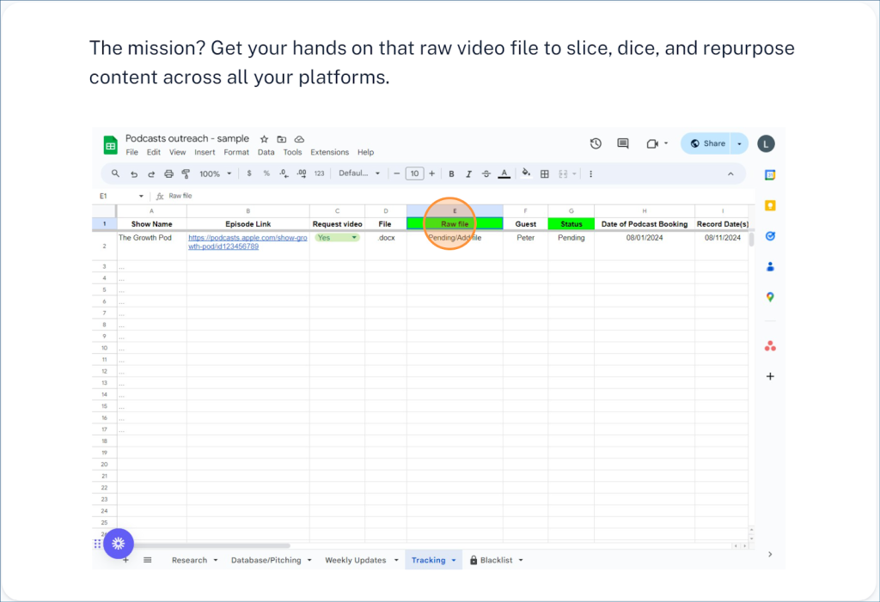Format as currency dollar sign
This screenshot has width=880, height=602.
pos(249,173)
